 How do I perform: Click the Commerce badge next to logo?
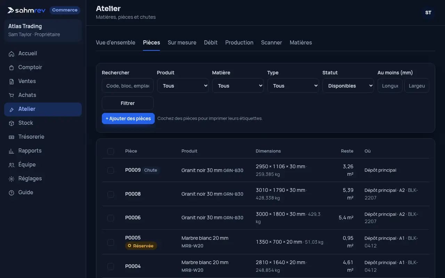tap(65, 10)
